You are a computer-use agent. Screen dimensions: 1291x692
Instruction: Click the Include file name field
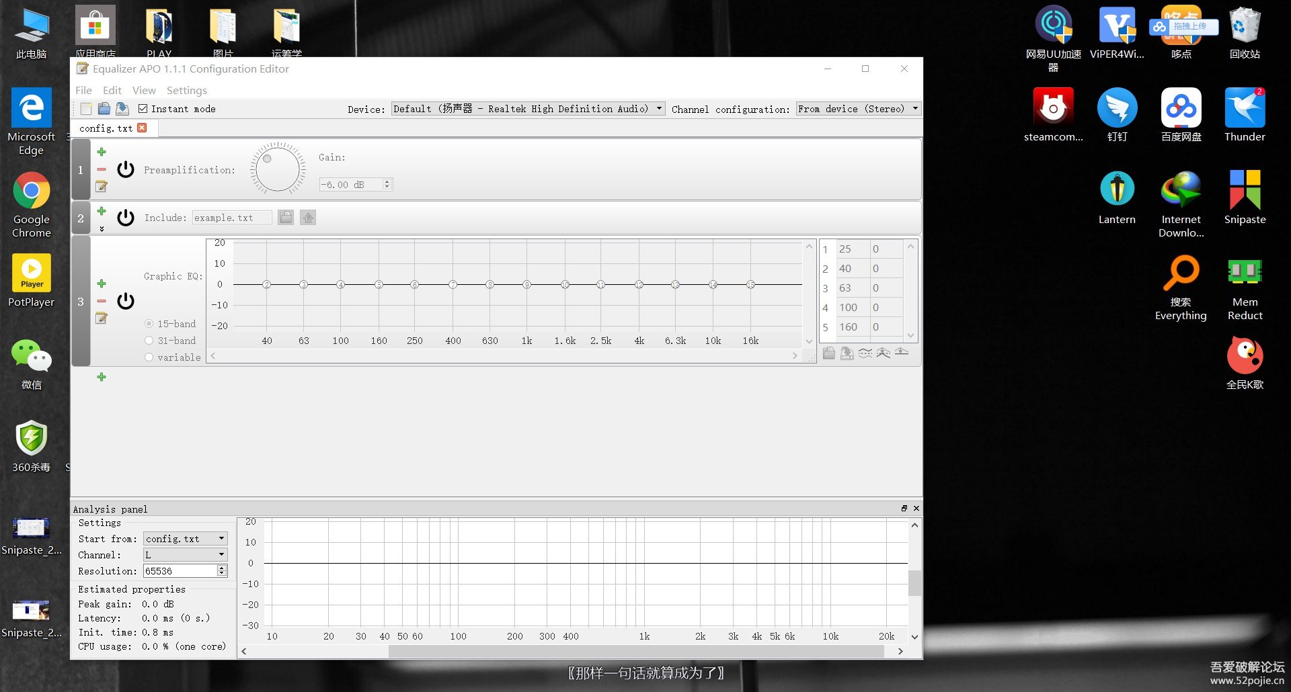point(232,218)
